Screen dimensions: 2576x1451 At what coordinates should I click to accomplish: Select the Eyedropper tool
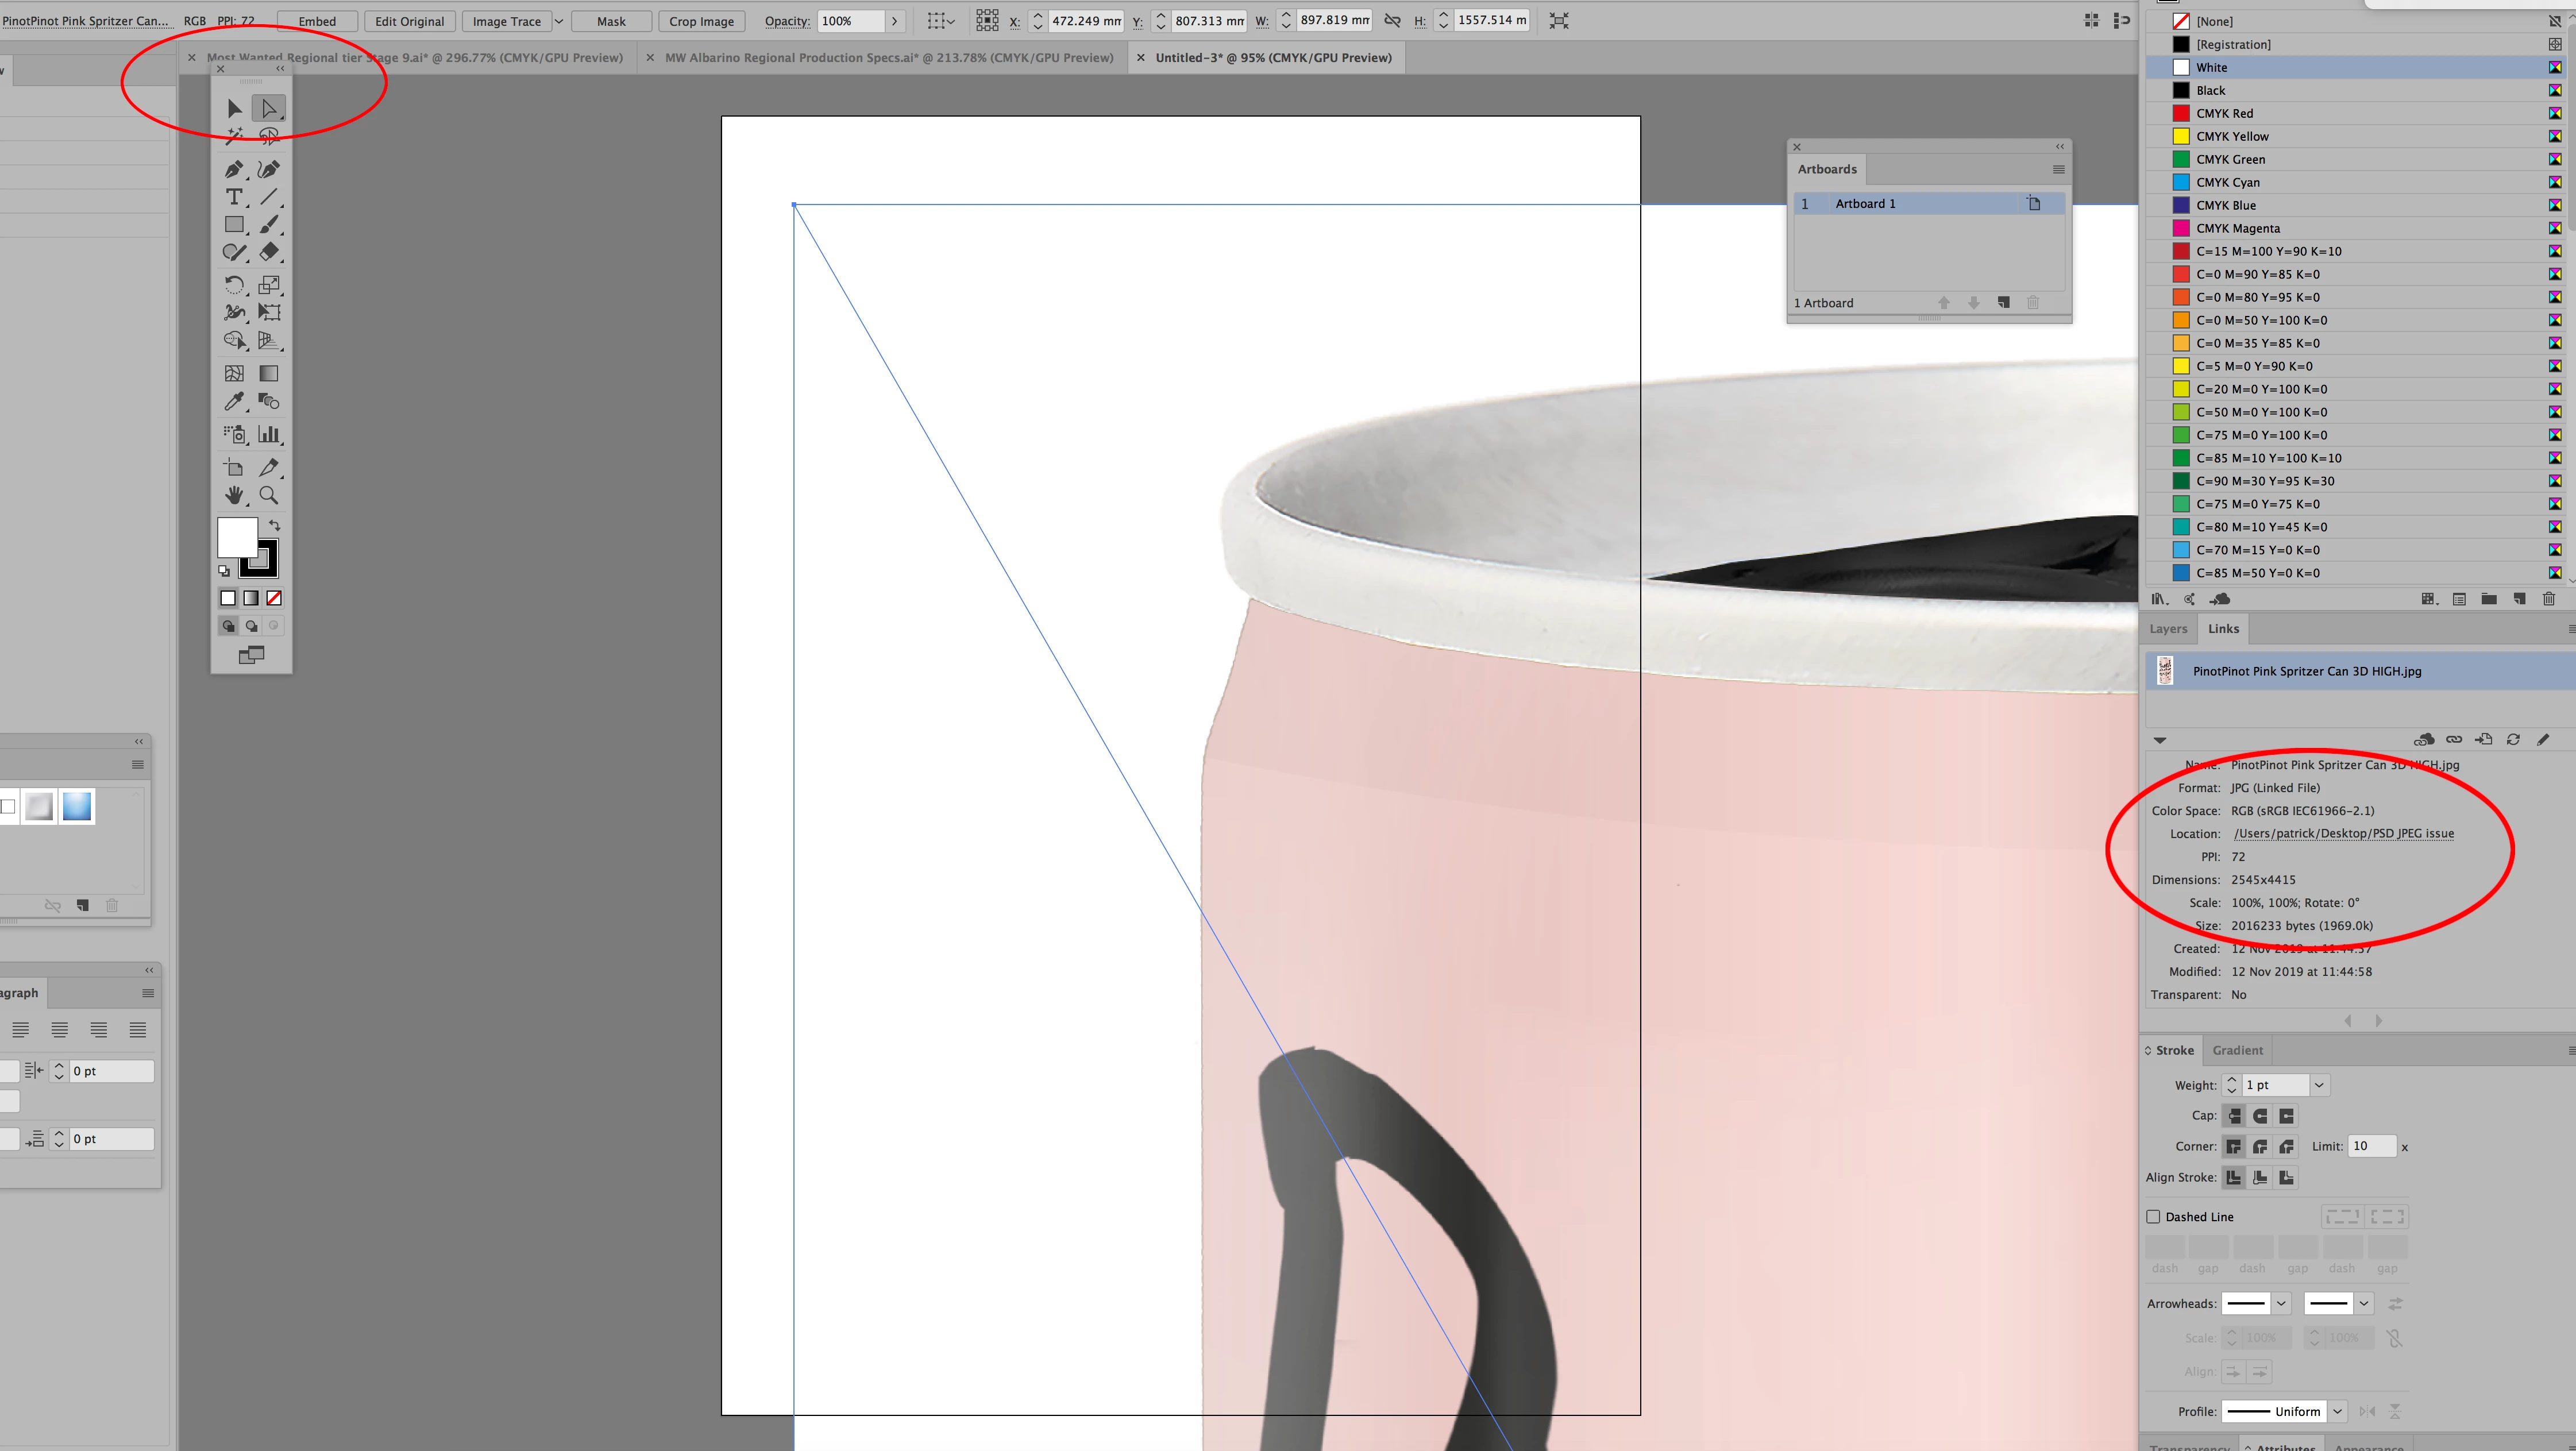point(233,402)
